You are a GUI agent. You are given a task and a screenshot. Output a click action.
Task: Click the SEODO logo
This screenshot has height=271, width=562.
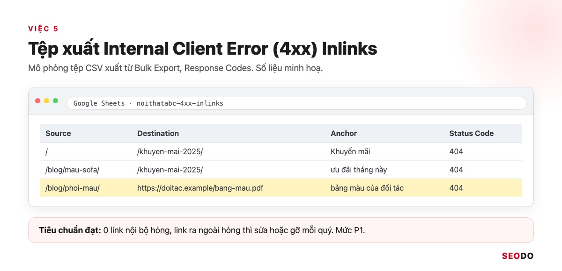[518, 256]
